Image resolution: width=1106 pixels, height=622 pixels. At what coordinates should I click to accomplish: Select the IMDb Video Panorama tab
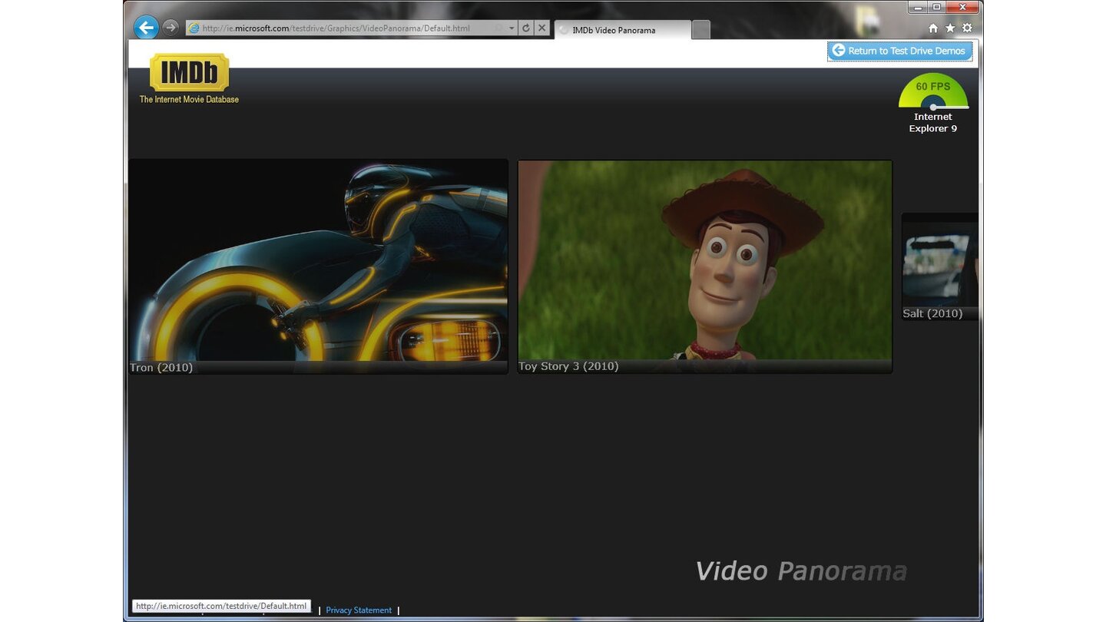[622, 30]
